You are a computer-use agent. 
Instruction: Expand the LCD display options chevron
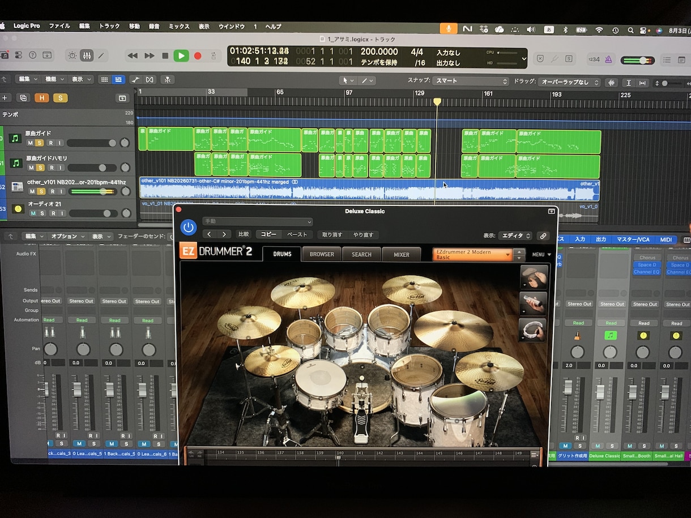tap(524, 58)
